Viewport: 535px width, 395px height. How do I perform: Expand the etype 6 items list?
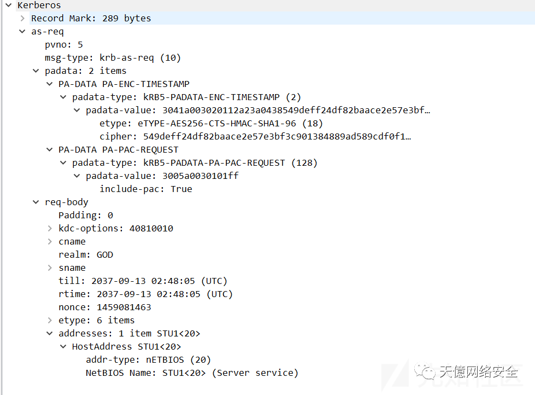click(x=50, y=320)
